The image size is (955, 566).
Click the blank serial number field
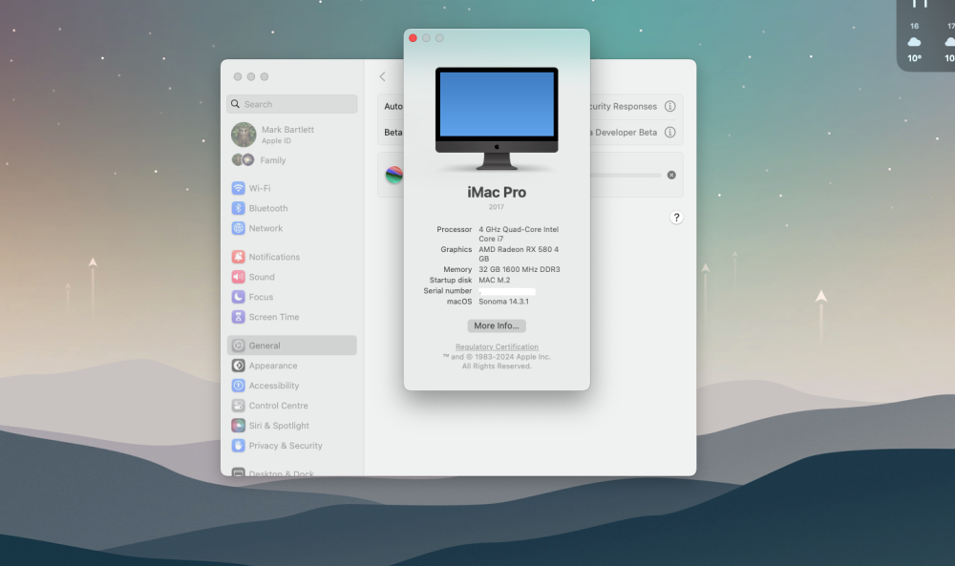pos(507,291)
